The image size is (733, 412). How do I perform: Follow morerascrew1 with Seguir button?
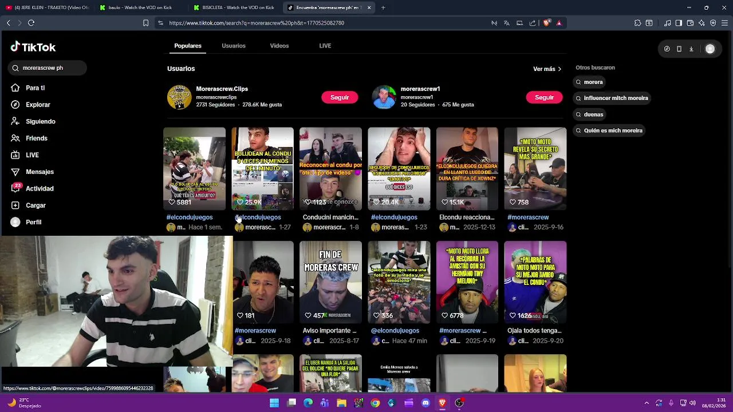(x=544, y=97)
